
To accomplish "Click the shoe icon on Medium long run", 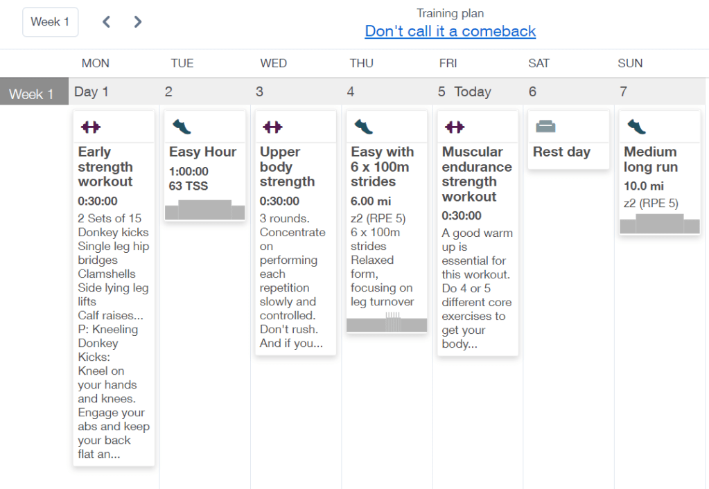I will 636,127.
